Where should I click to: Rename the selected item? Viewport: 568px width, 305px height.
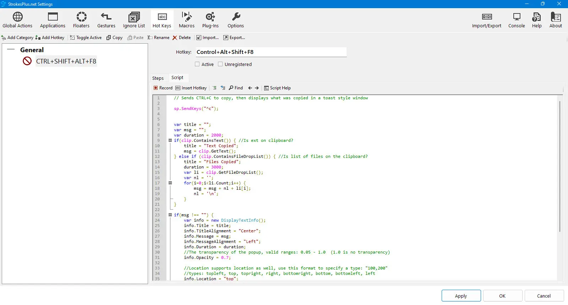159,38
